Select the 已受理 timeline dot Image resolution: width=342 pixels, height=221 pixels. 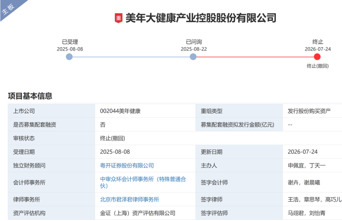(x=69, y=57)
